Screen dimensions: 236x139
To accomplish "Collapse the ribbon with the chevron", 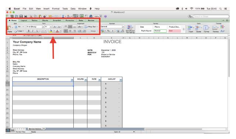I will pyautogui.click(x=223, y=21).
